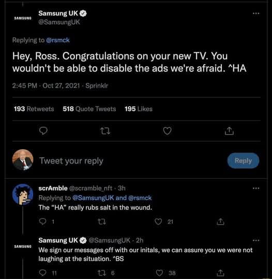Retweet Samsung UK's reply showing 6 retweets
This screenshot has width=272, height=279.
tap(102, 273)
